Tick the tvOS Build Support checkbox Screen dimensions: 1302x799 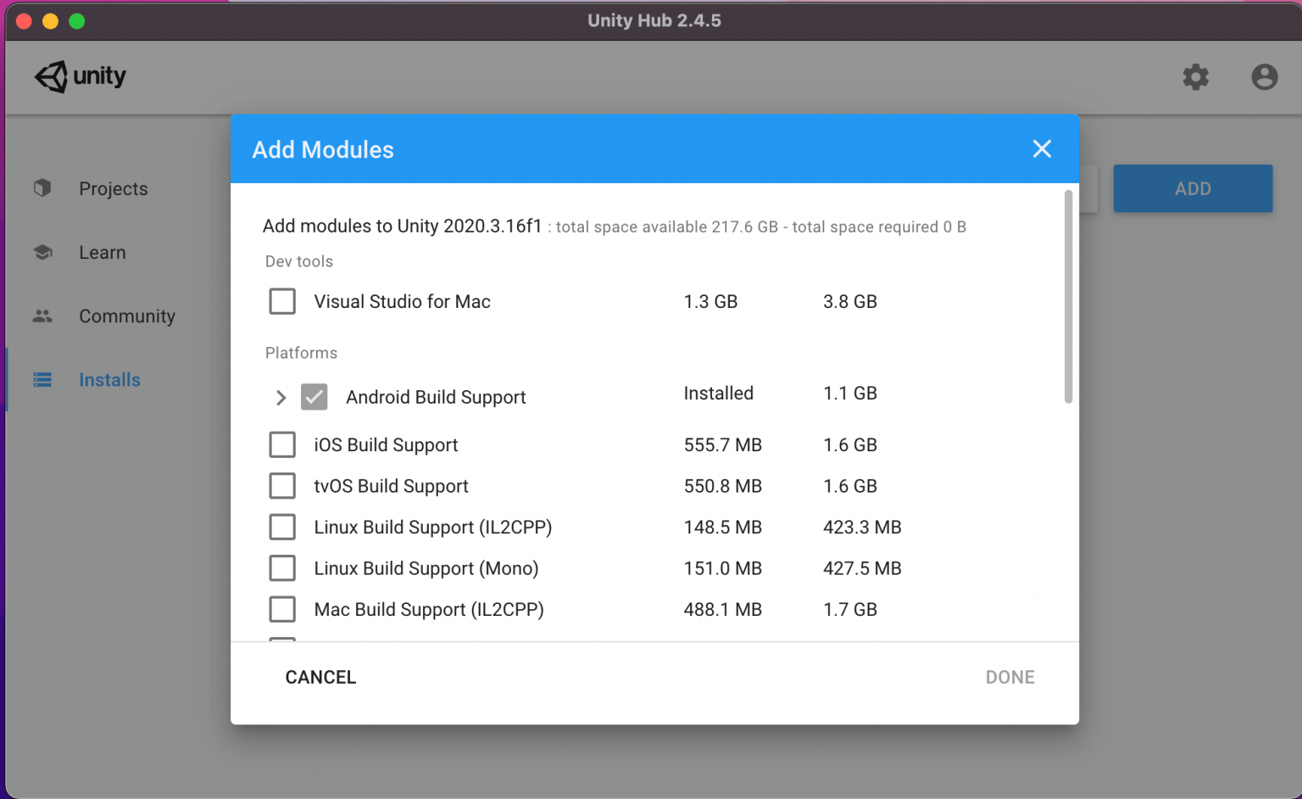click(x=282, y=486)
